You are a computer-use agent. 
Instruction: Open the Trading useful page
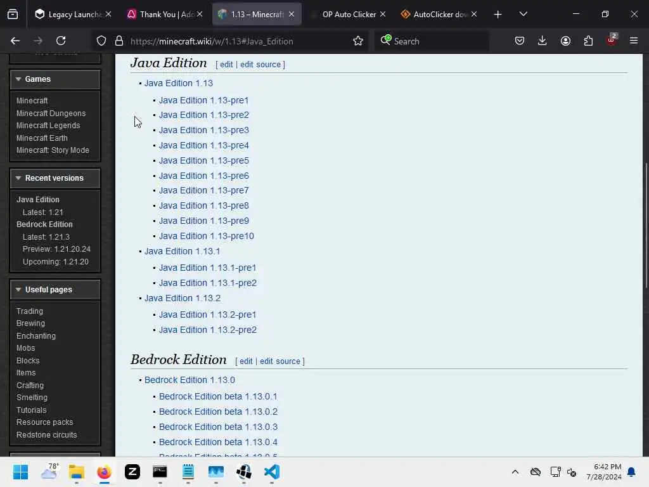[29, 311]
